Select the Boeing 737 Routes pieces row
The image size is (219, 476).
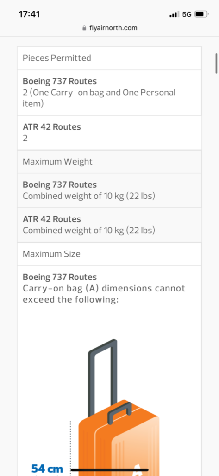pos(109,93)
